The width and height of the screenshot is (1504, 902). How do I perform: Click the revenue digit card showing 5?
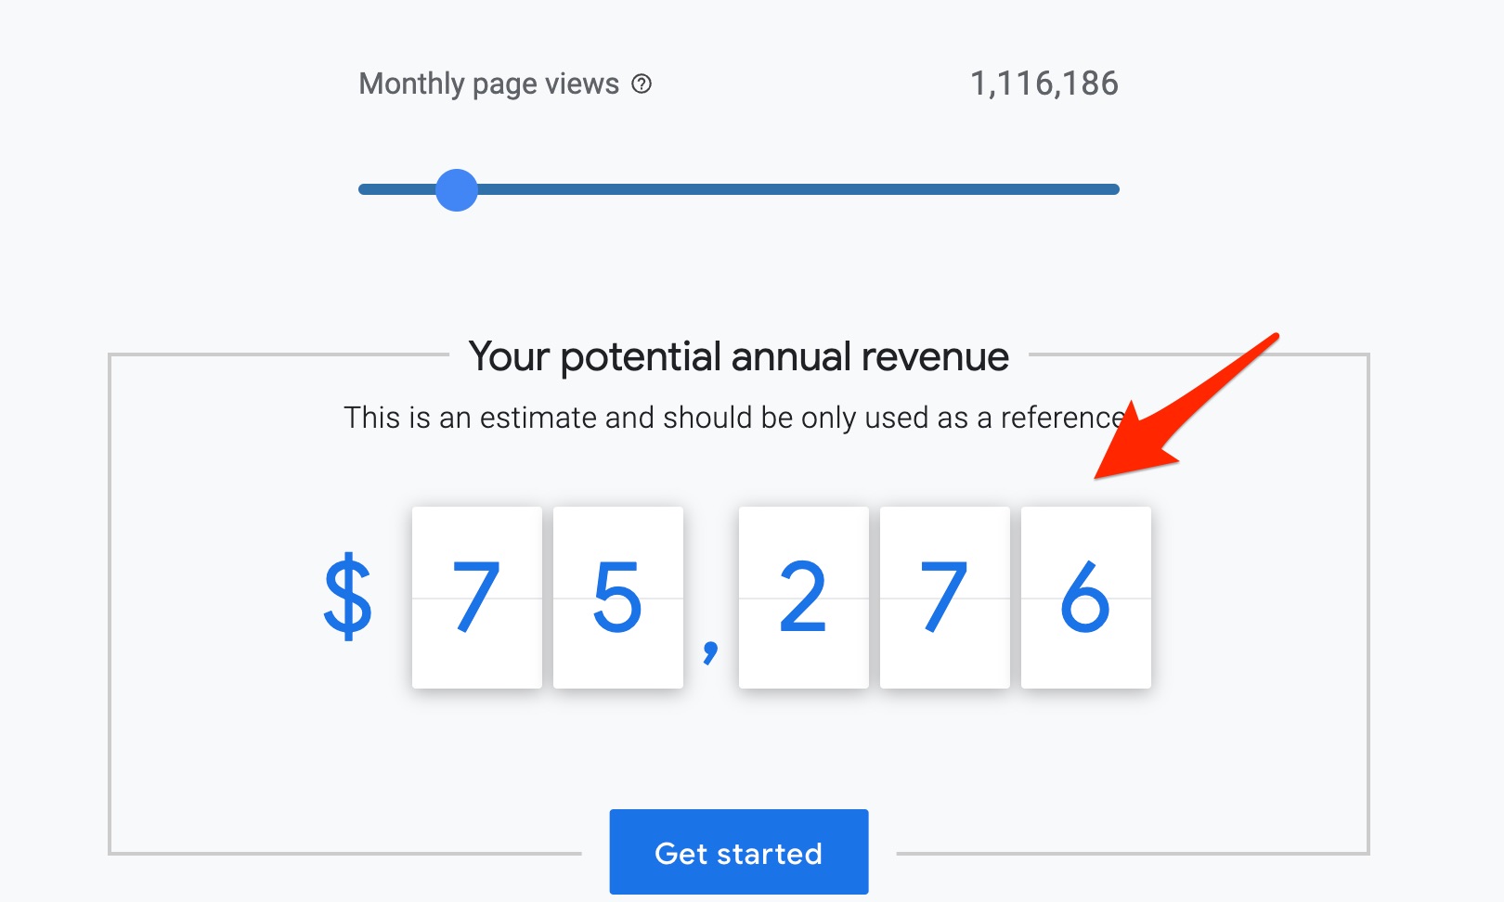tap(618, 598)
